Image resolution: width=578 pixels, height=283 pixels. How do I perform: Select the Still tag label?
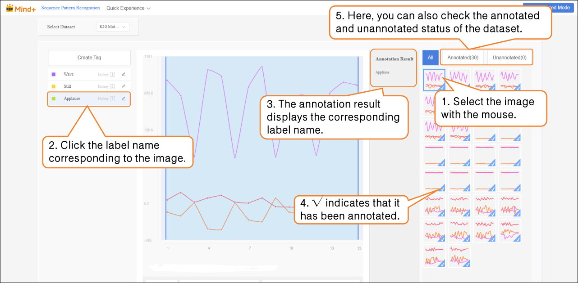pyautogui.click(x=68, y=86)
